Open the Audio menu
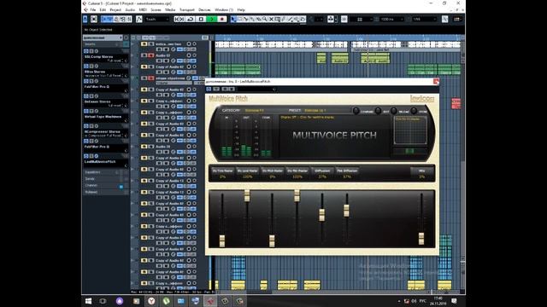The height and width of the screenshot is (307, 547). (x=130, y=9)
